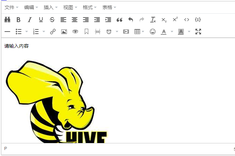
Task: Insert a blockquote
Action: pos(119,20)
